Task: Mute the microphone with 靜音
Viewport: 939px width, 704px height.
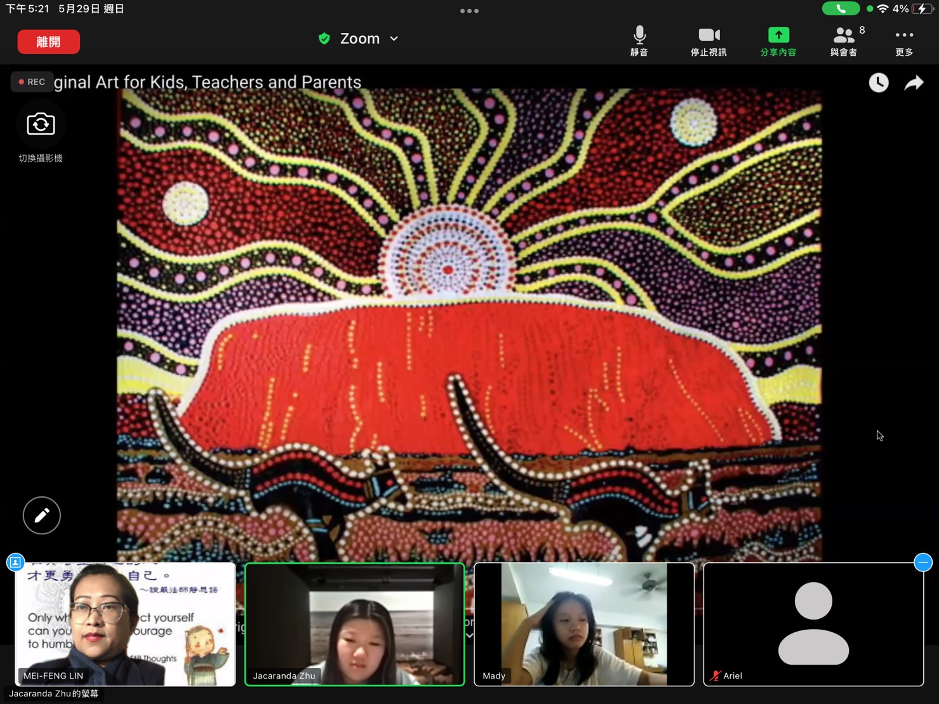Action: [x=639, y=41]
